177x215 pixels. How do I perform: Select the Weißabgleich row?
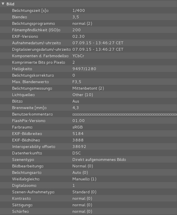click(x=25, y=179)
